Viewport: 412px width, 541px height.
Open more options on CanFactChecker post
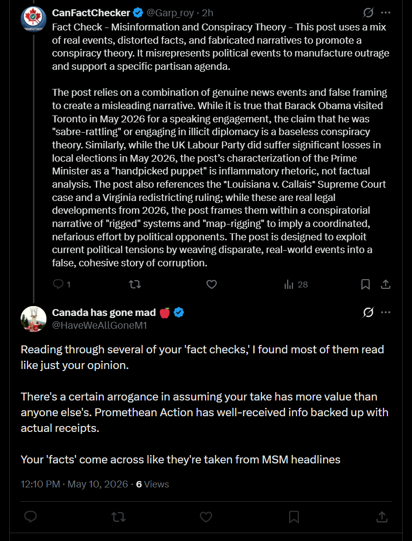(x=385, y=13)
